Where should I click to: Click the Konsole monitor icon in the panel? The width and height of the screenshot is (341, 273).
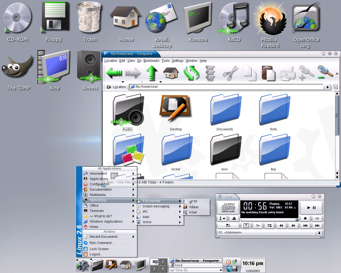tap(140, 265)
